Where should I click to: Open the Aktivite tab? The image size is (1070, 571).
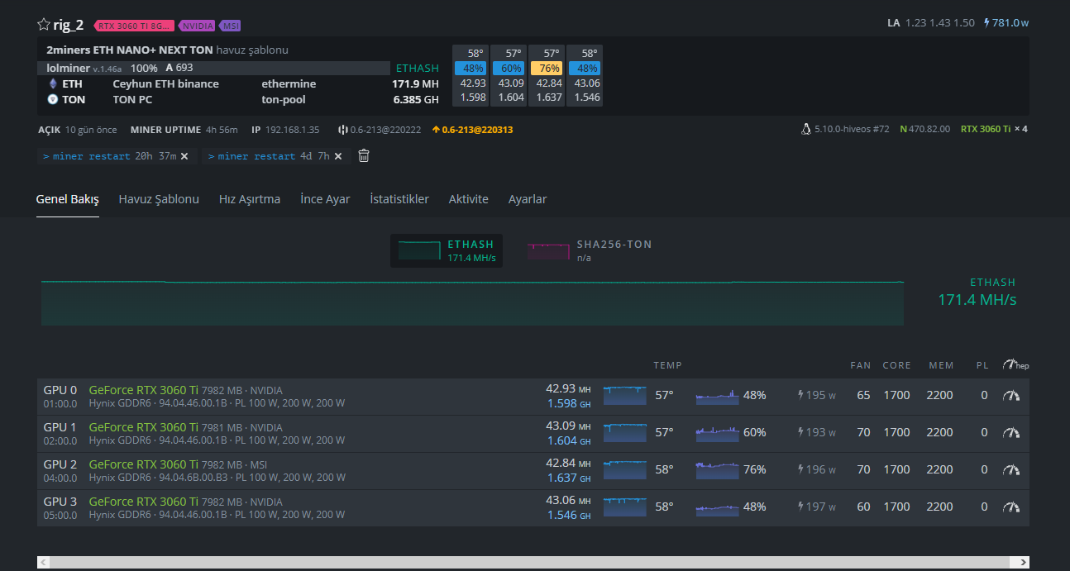pos(469,199)
